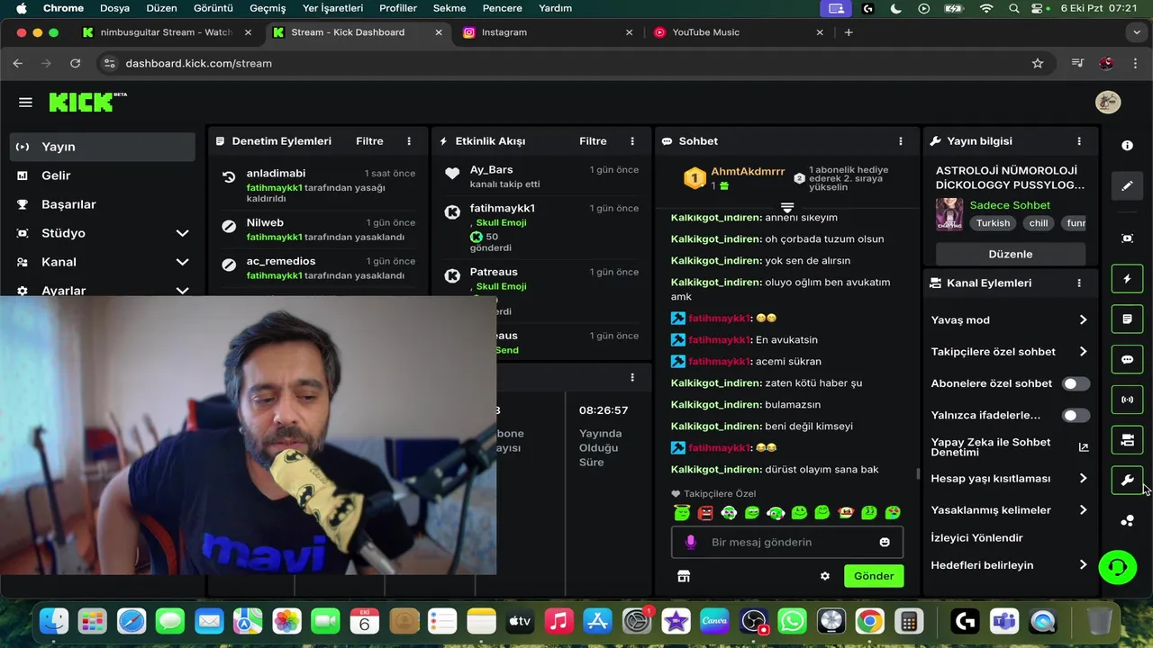Viewport: 1153px width, 648px height.
Task: Click the Sadece Sohbet category link
Action: pyautogui.click(x=1010, y=205)
